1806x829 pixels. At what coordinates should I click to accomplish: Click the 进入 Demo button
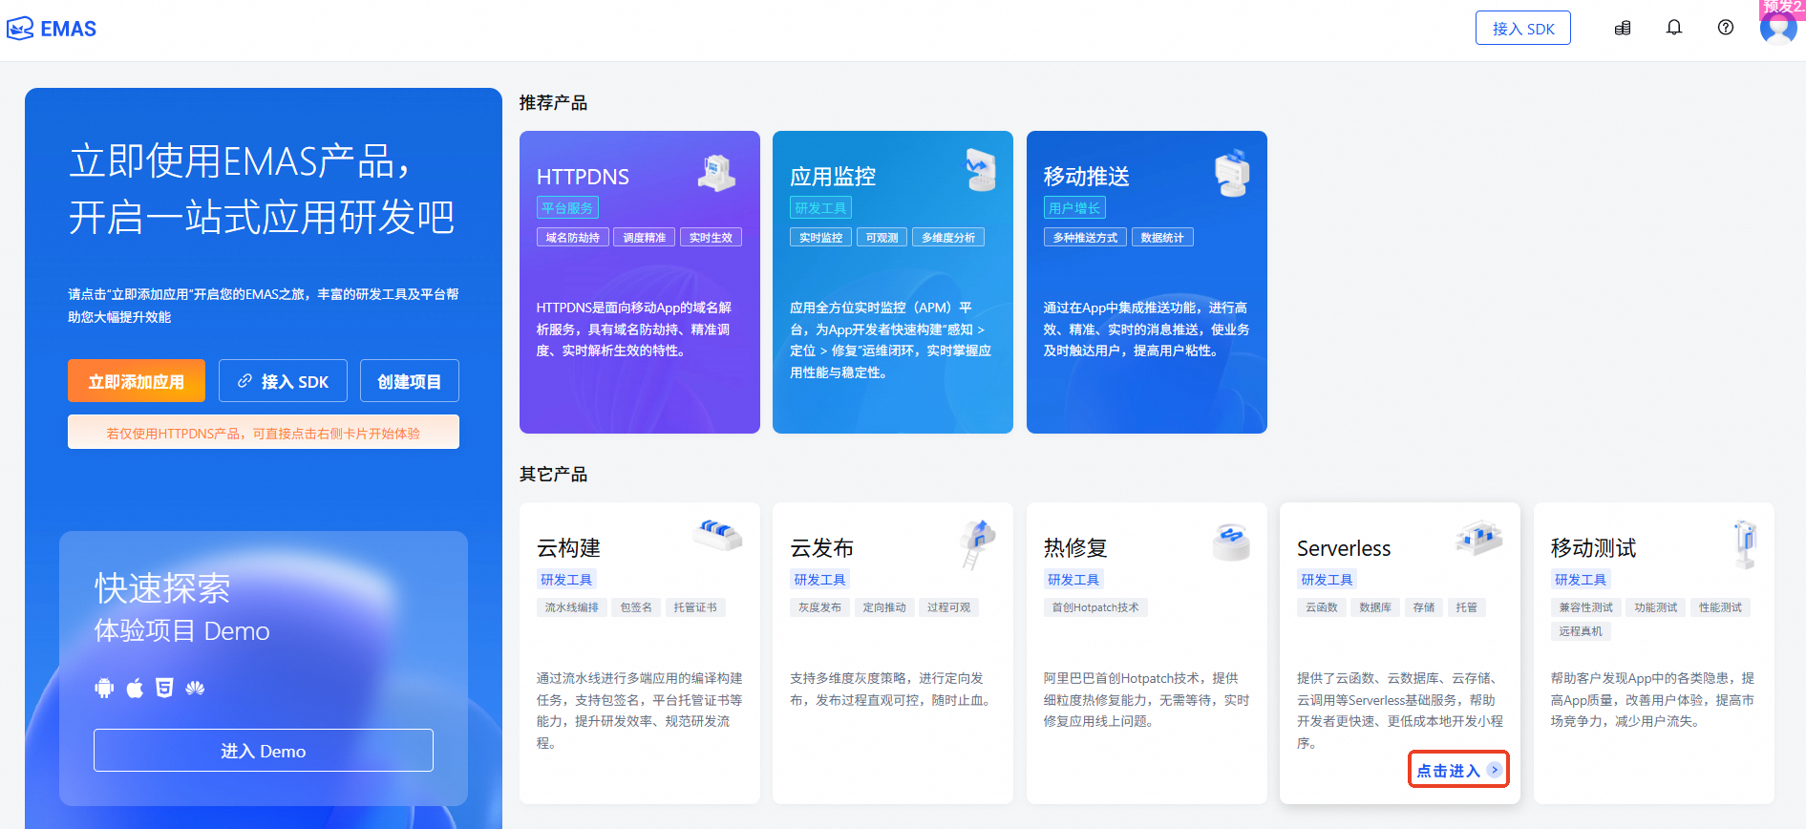coord(264,751)
